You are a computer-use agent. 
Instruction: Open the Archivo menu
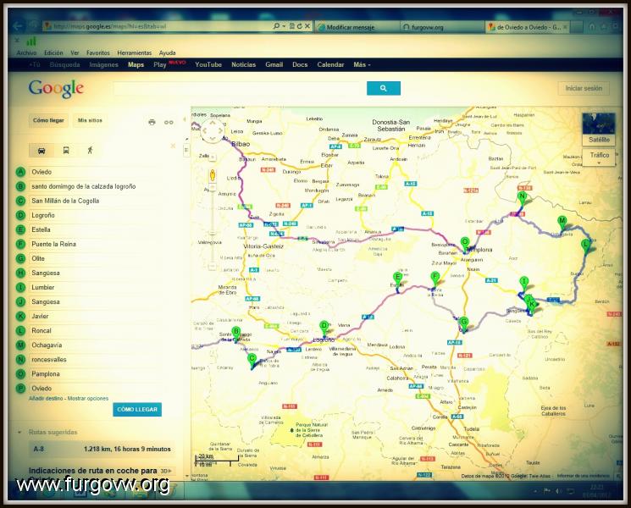pyautogui.click(x=26, y=53)
